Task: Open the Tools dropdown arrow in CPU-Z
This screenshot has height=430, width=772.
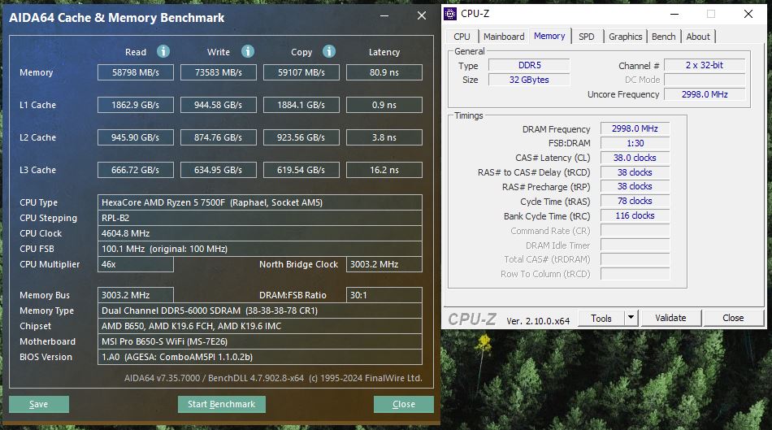Action: (x=631, y=318)
